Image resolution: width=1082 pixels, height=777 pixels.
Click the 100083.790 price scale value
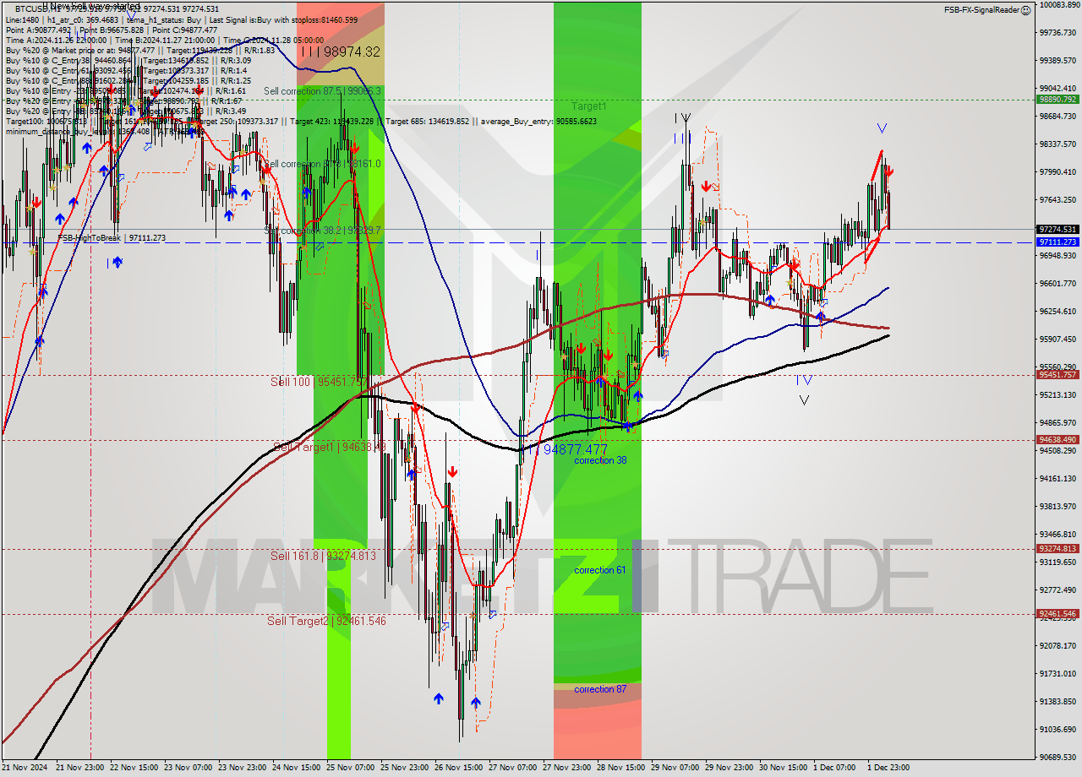1058,5
